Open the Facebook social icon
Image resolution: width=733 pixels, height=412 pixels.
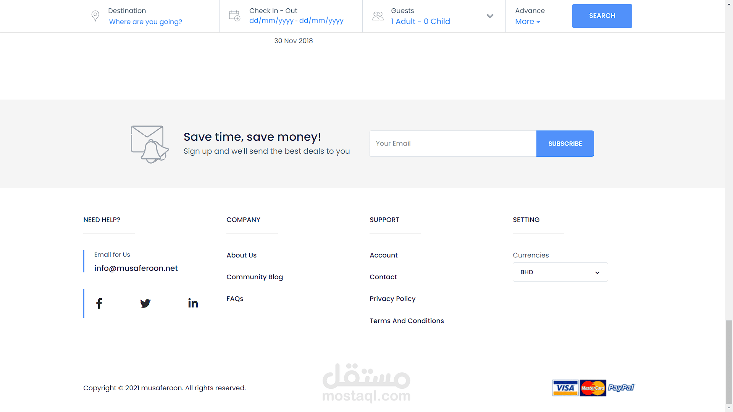(99, 304)
